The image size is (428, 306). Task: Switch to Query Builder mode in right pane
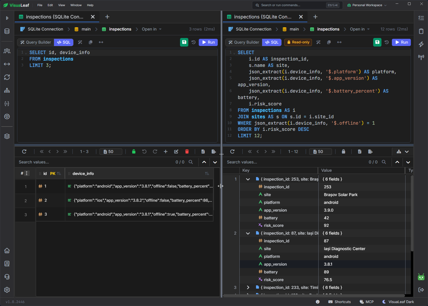point(244,42)
